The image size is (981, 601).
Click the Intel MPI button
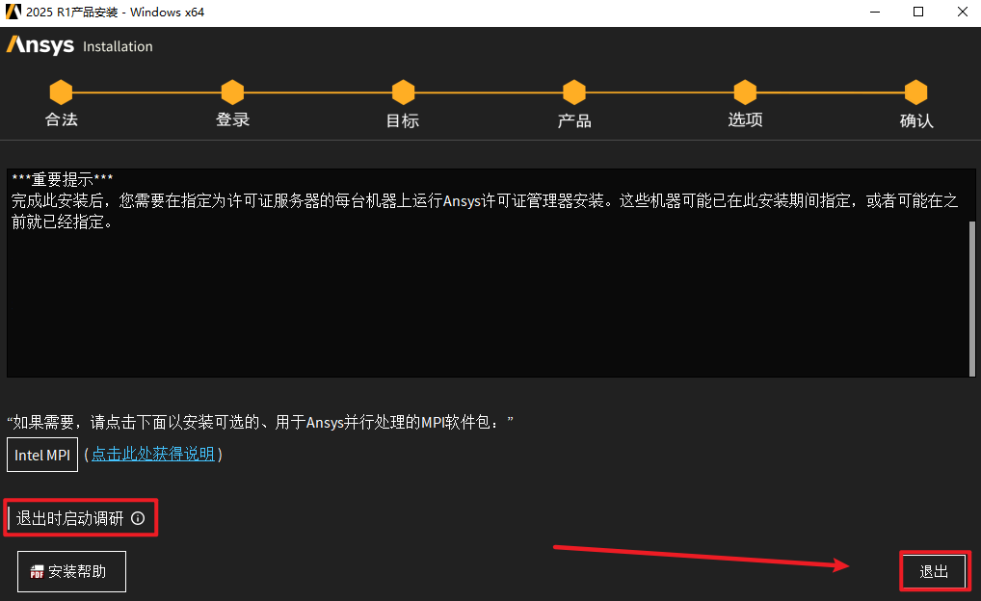click(x=42, y=455)
